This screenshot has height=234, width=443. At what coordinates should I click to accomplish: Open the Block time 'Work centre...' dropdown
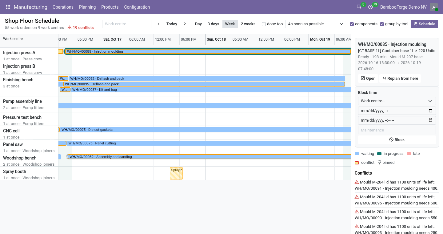click(397, 101)
